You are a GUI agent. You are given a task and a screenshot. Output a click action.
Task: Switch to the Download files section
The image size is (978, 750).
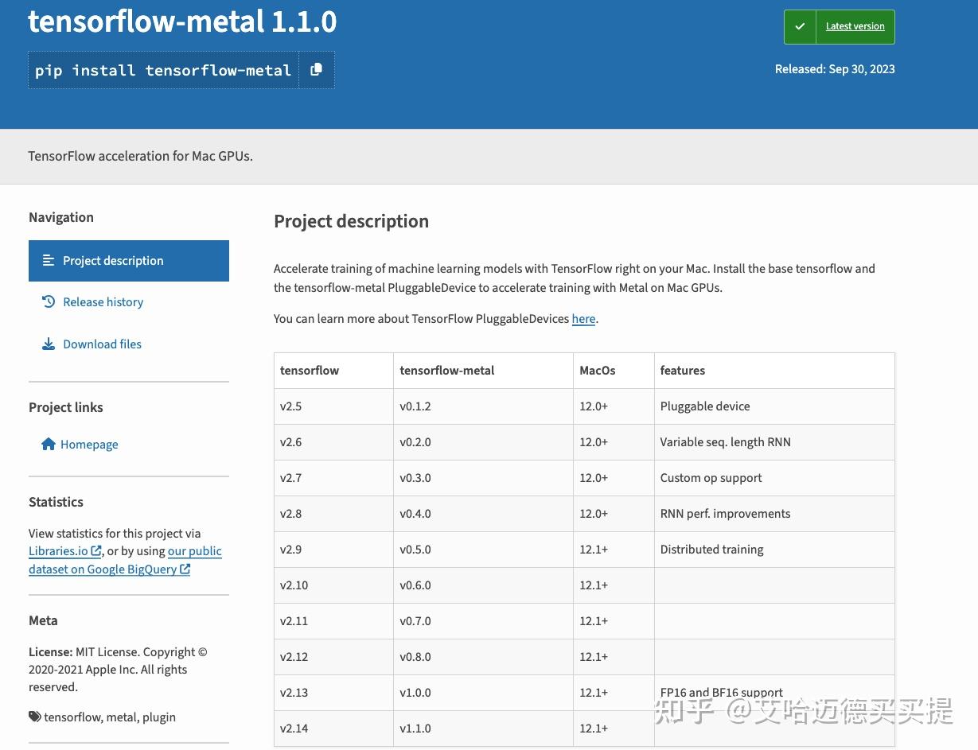pos(102,344)
